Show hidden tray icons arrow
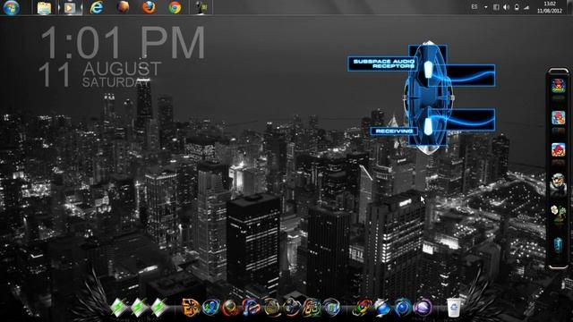The width and height of the screenshot is (573, 322). [x=485, y=7]
